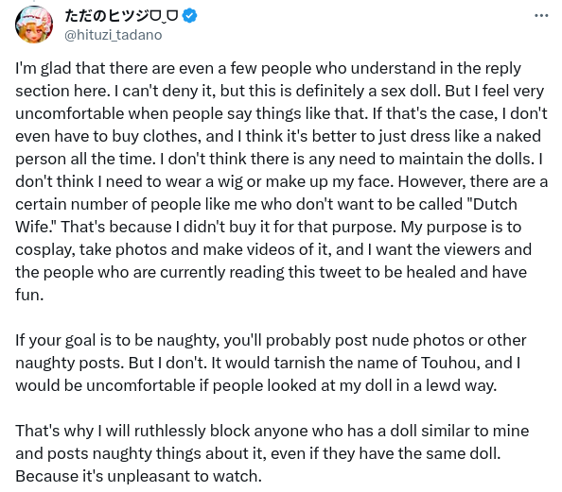Image resolution: width=562 pixels, height=492 pixels.
Task: Click the paragraph starting "If your goal"
Action: (271, 363)
